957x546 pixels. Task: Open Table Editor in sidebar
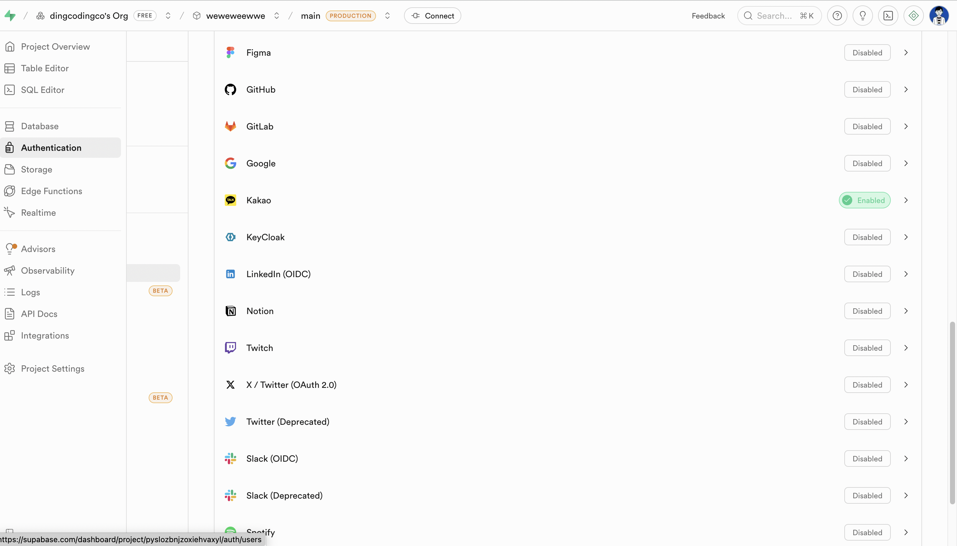(x=45, y=68)
